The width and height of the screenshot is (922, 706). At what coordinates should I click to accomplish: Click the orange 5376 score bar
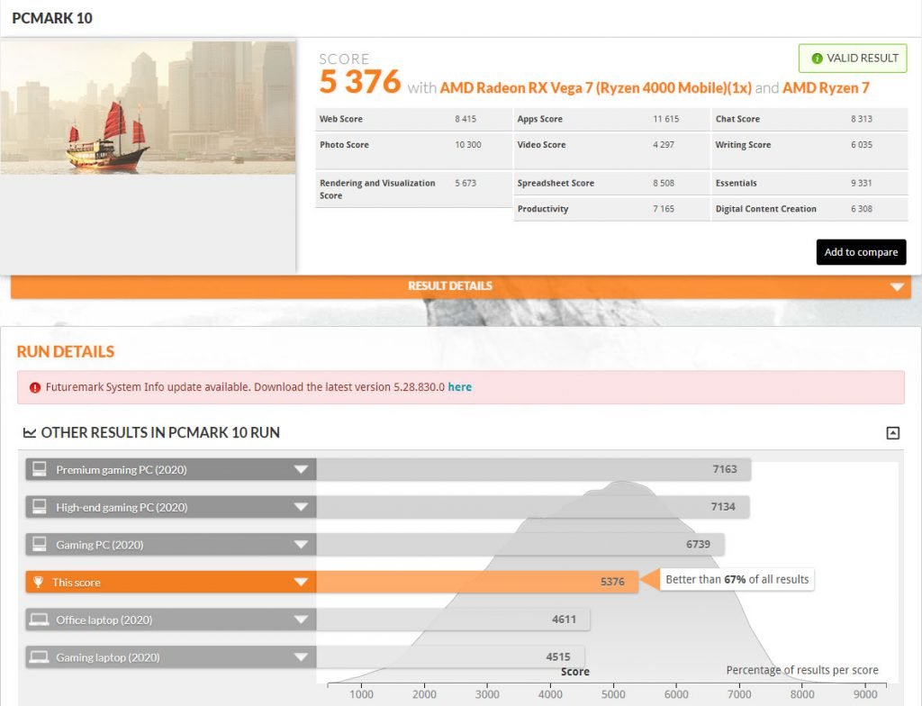(x=477, y=582)
